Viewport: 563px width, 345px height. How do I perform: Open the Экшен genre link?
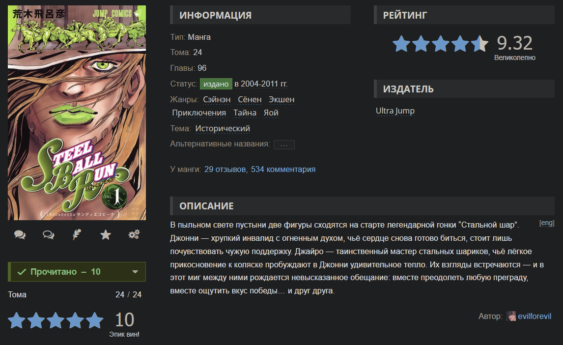(281, 99)
